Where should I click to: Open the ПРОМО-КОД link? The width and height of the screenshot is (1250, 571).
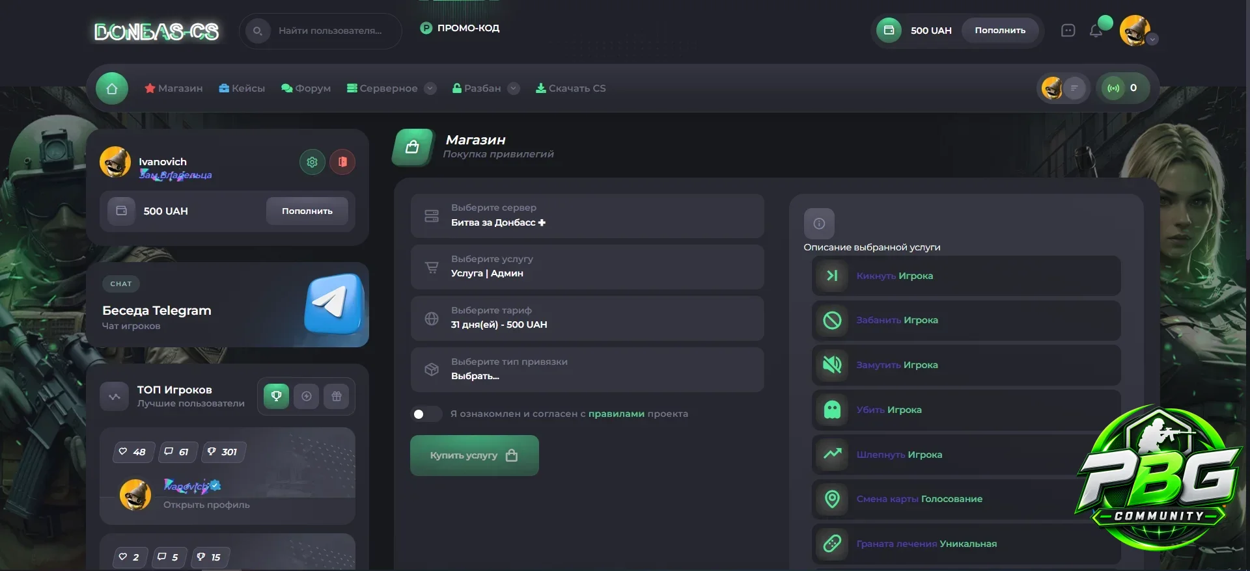[460, 28]
